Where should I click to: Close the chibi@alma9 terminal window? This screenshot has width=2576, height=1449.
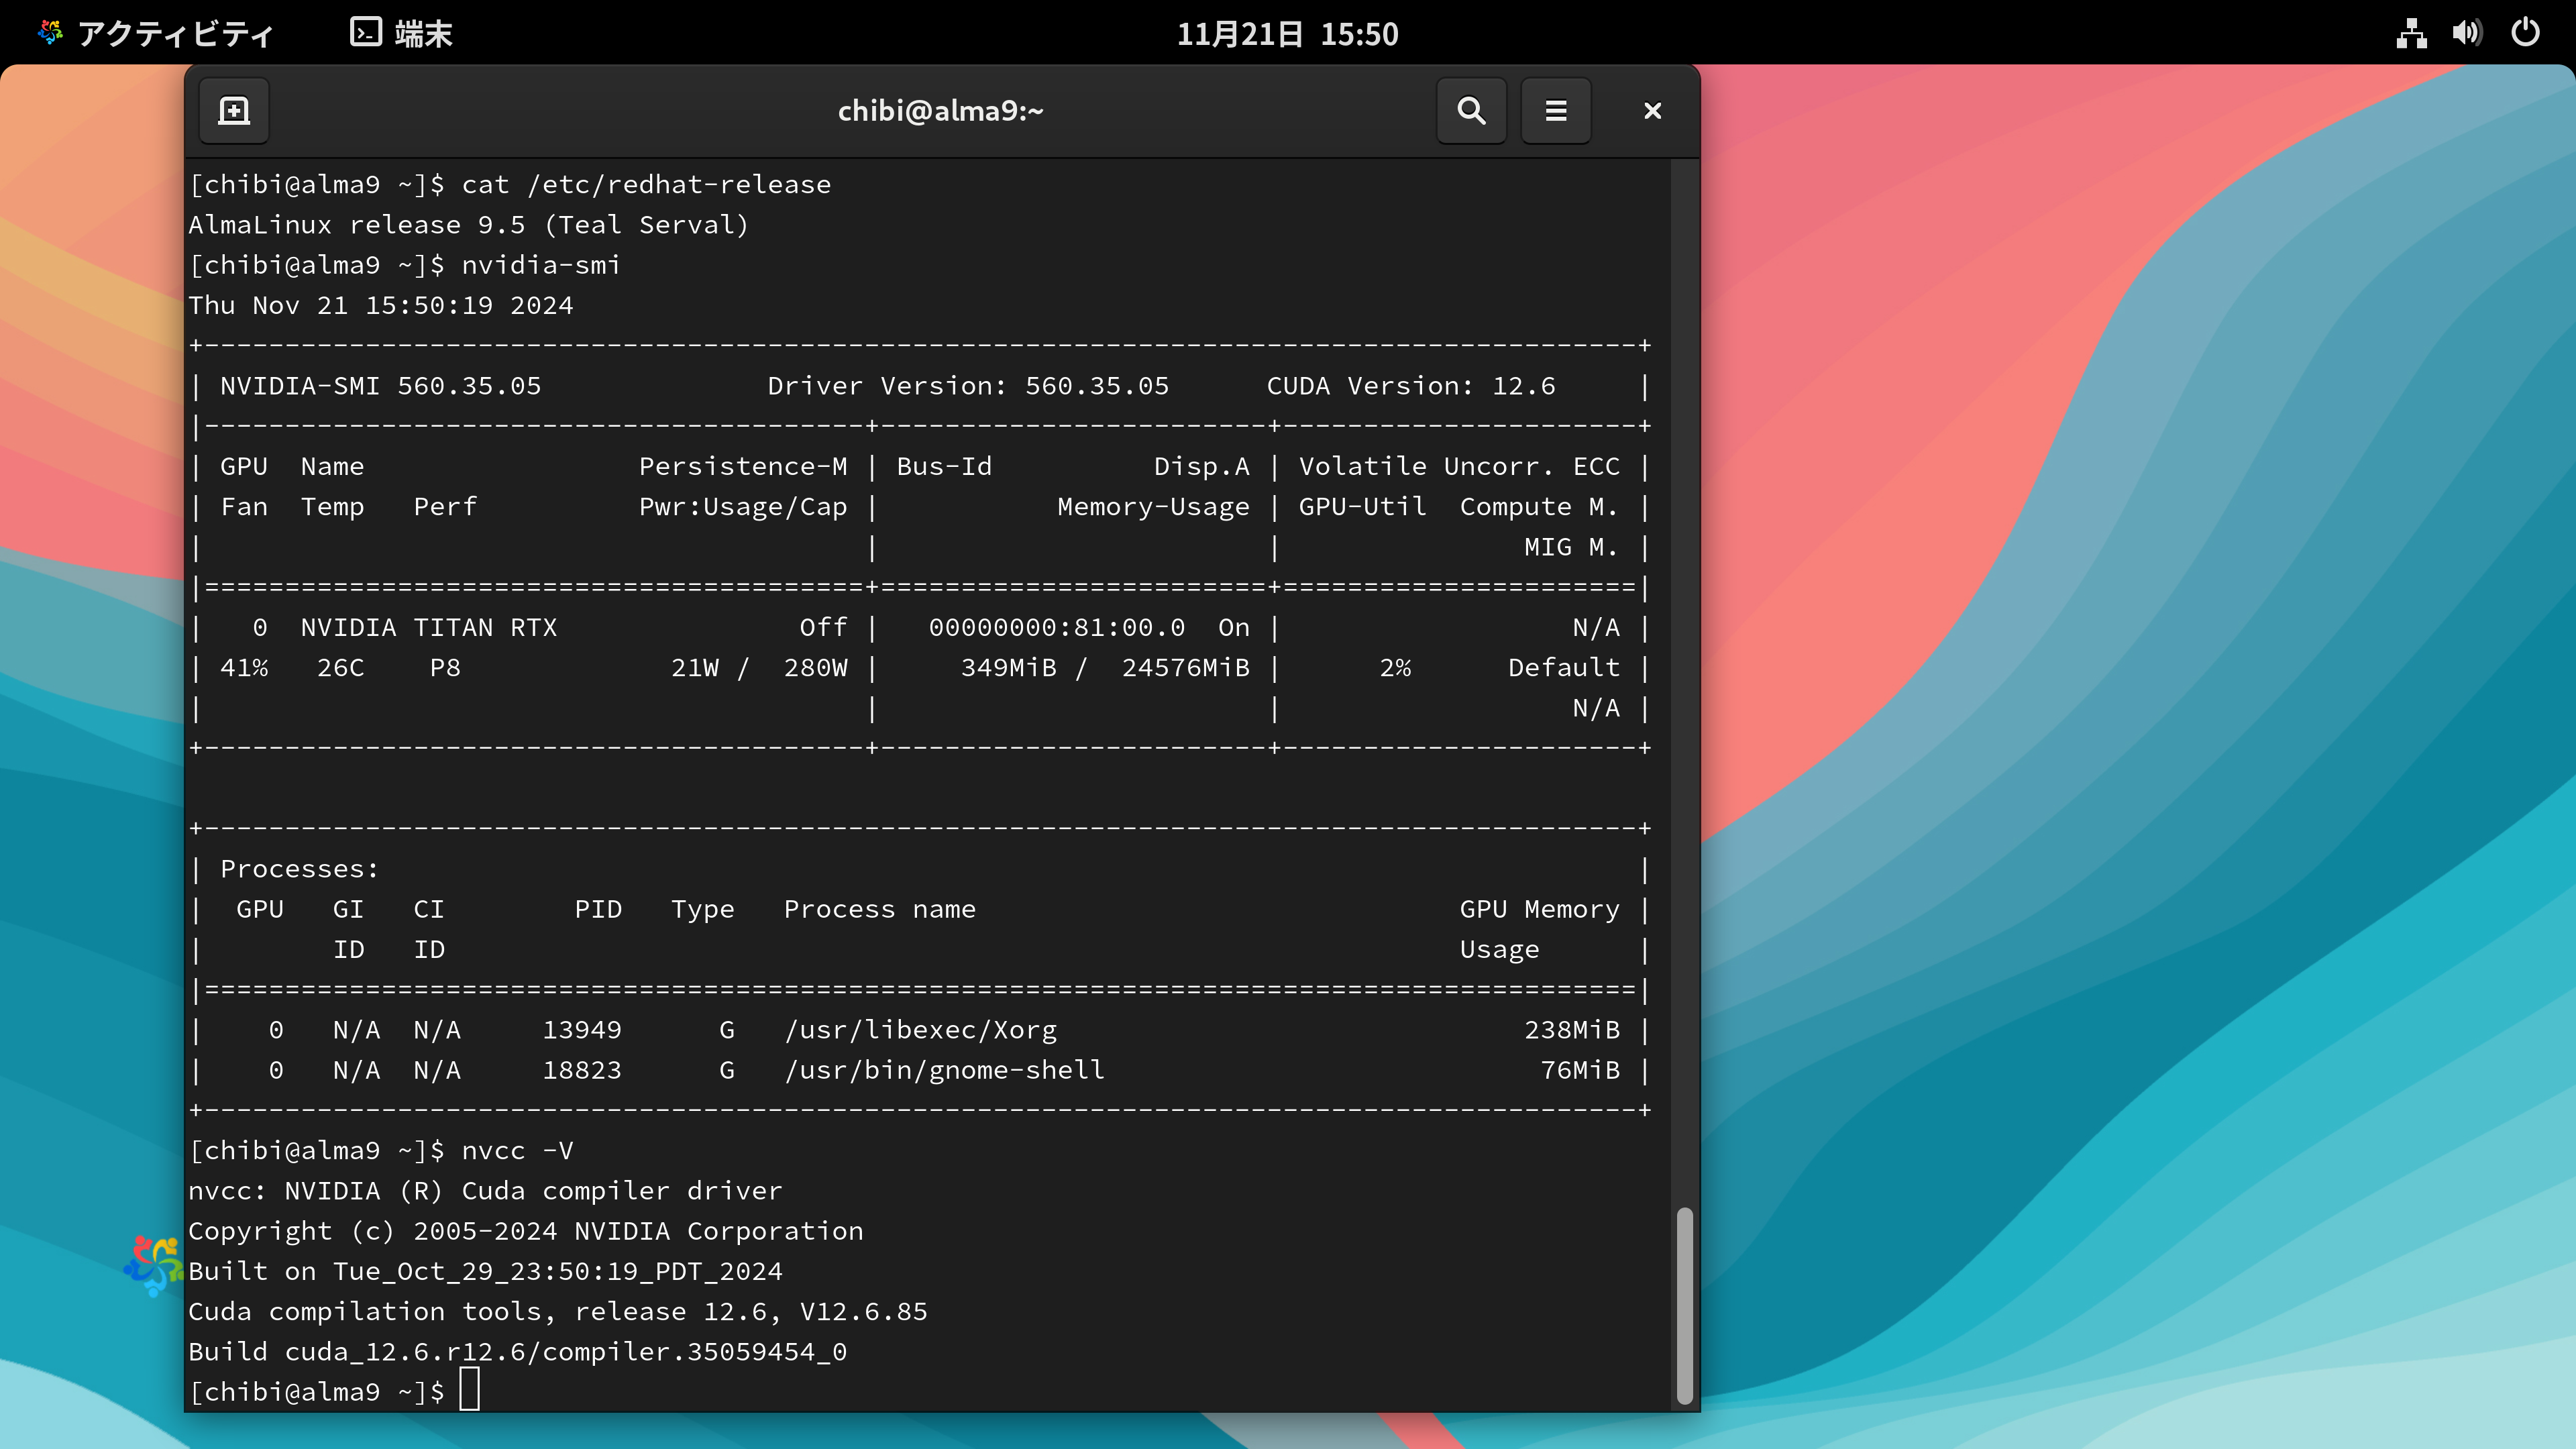click(x=1652, y=110)
